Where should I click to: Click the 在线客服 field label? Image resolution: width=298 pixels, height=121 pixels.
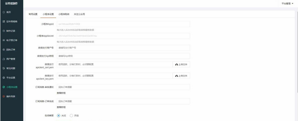(49, 115)
